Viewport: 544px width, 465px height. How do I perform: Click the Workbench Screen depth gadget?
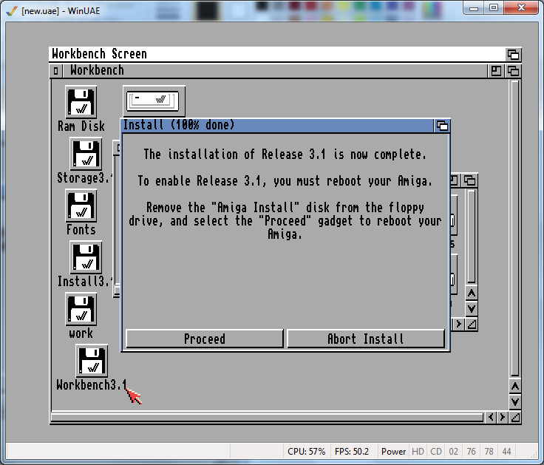coord(513,55)
